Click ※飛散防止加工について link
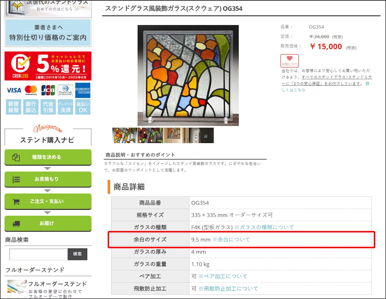386x299 pixels. pos(228,289)
